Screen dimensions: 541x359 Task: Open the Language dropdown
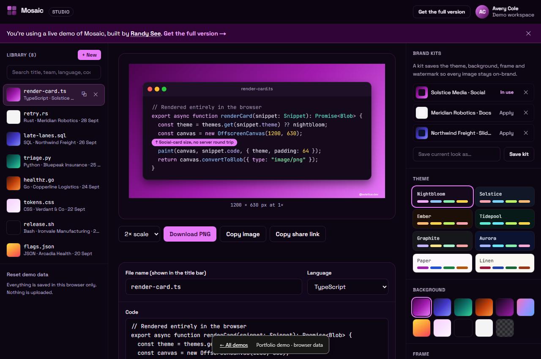tap(348, 287)
